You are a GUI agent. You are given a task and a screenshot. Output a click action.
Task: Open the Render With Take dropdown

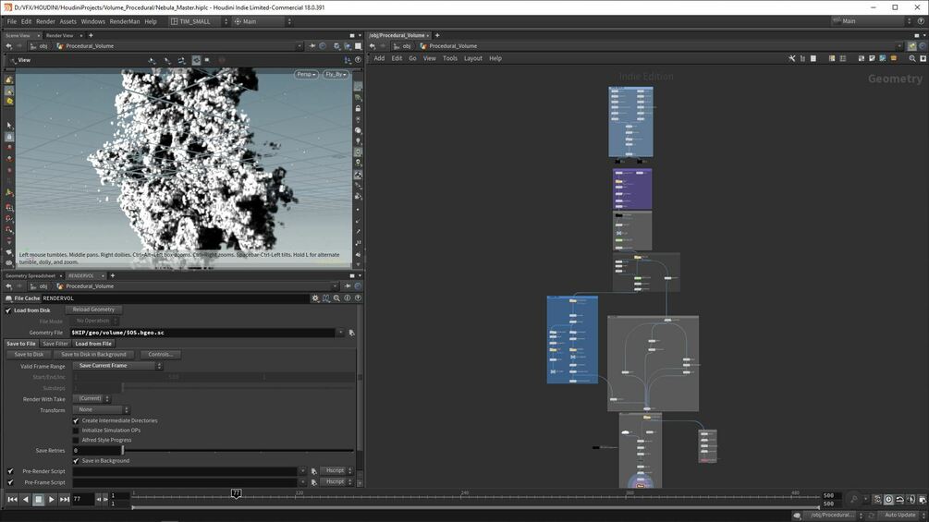pyautogui.click(x=92, y=399)
